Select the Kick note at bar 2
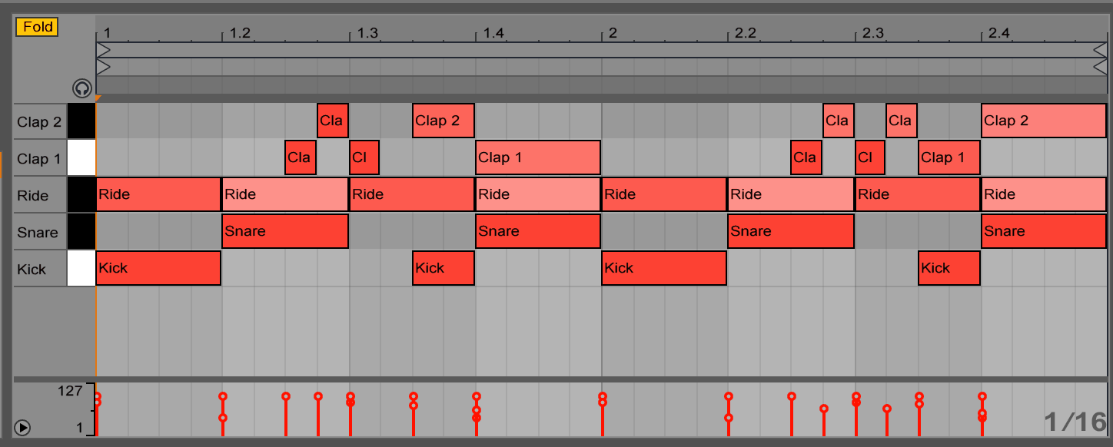The image size is (1113, 447). [x=664, y=268]
